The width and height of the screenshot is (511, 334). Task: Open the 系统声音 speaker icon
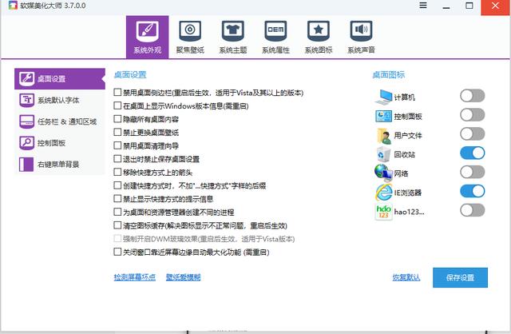pyautogui.click(x=362, y=31)
